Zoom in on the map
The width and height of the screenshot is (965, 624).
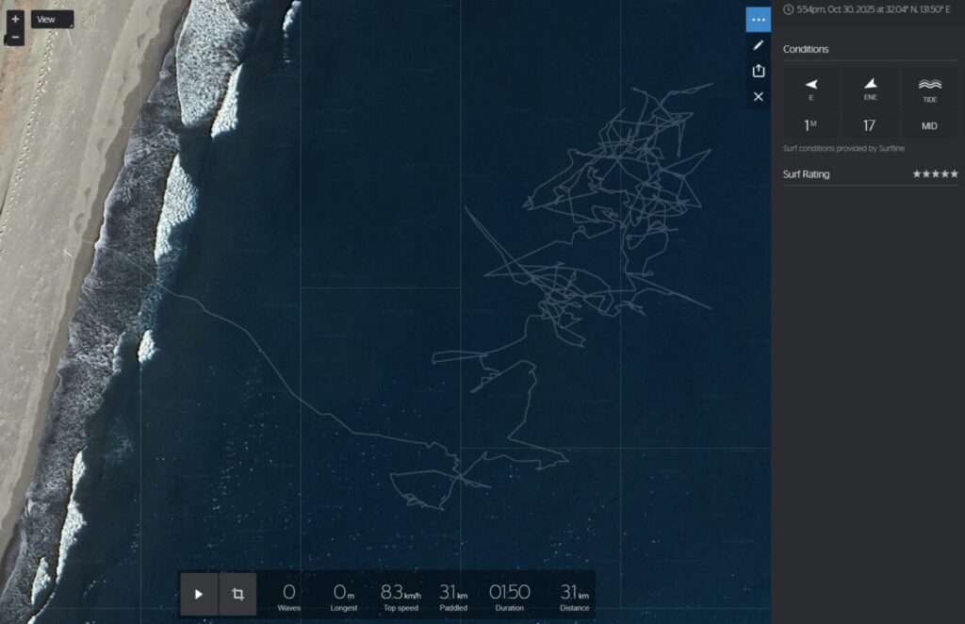pos(15,19)
